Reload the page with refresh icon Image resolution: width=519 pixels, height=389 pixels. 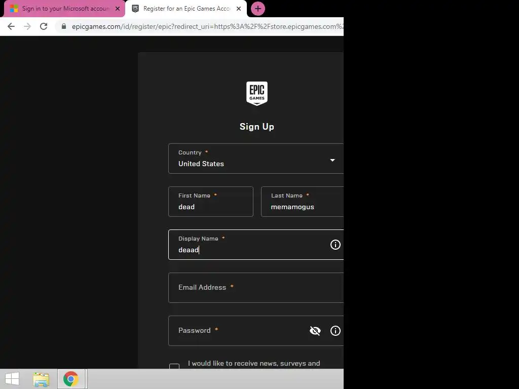[x=44, y=26]
